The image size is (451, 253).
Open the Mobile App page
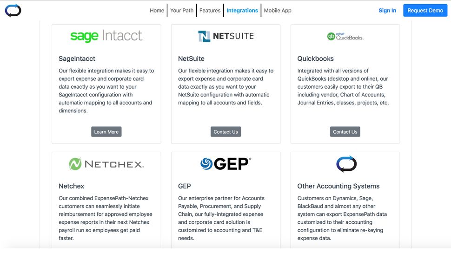click(278, 10)
